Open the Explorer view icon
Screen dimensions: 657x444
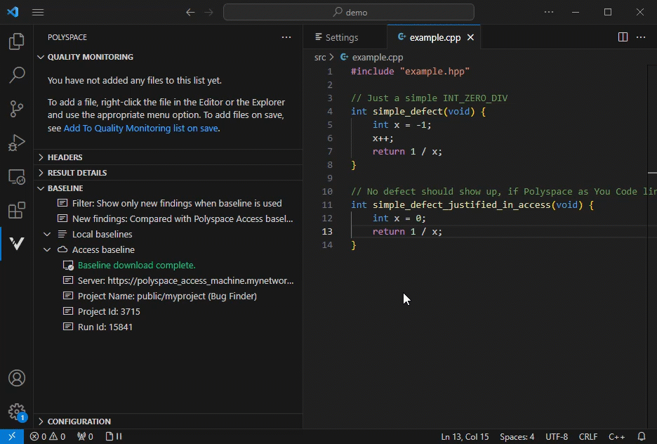[x=17, y=42]
